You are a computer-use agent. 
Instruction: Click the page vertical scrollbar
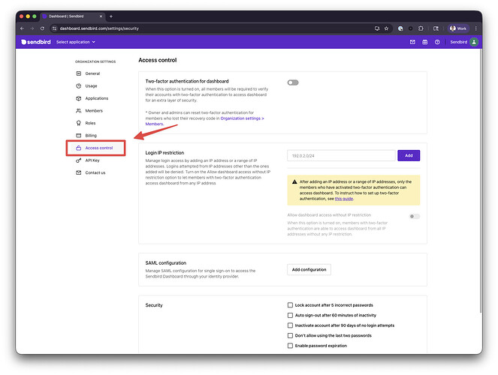pos(481,181)
